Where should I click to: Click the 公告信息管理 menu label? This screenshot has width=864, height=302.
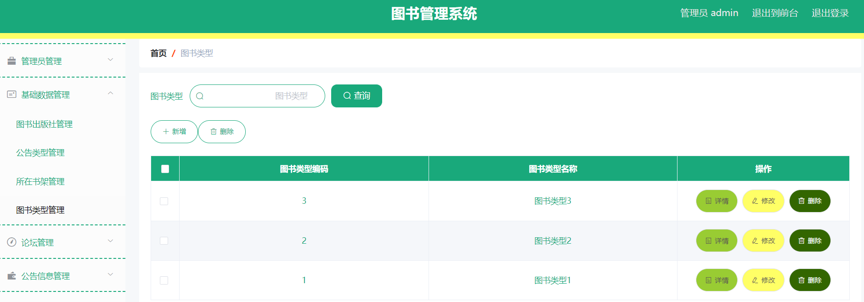coord(45,276)
